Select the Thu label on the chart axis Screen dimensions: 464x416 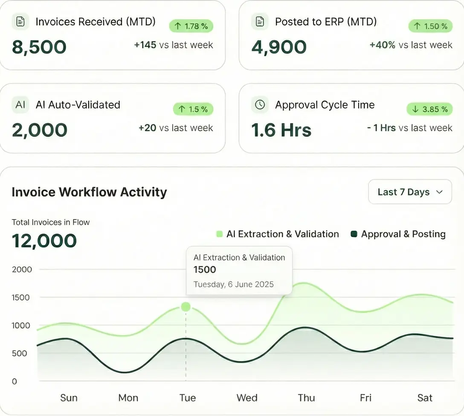pos(306,398)
